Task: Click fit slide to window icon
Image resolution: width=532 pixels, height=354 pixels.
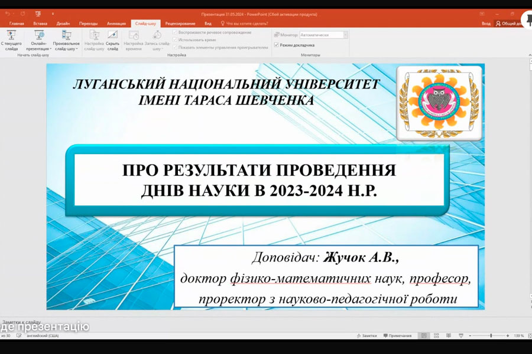Action: click(530, 336)
